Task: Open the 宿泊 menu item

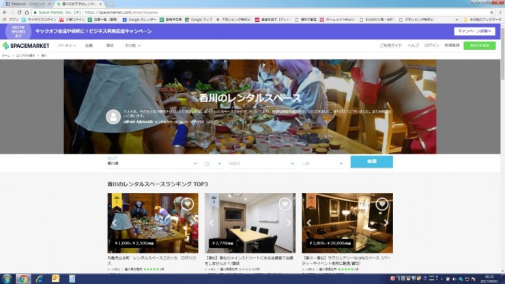Action: [x=110, y=46]
